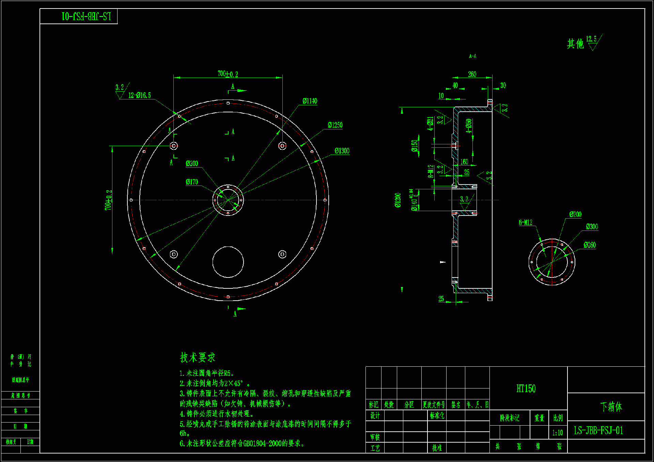Image resolution: width=654 pixels, height=462 pixels.
Task: Select the horizontal 700±0.2 dimension text
Action: [228, 74]
